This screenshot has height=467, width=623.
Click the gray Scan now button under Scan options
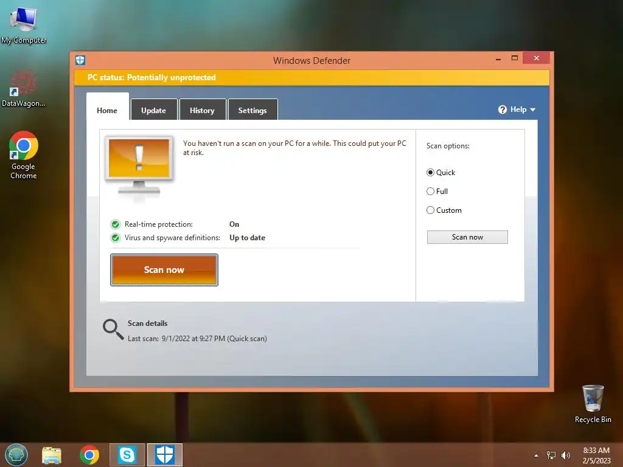click(x=467, y=237)
